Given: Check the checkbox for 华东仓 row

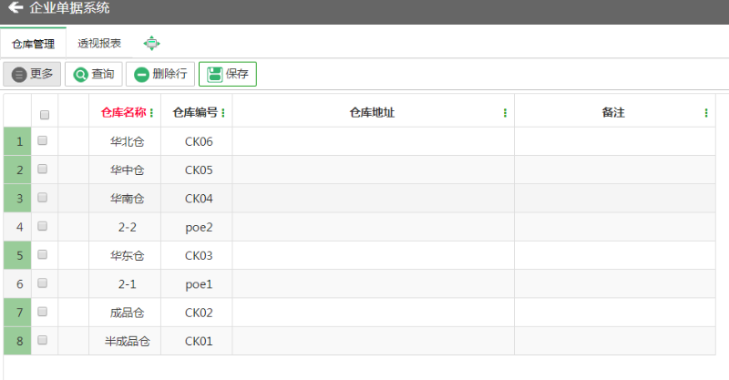Looking at the screenshot, I should 42,254.
